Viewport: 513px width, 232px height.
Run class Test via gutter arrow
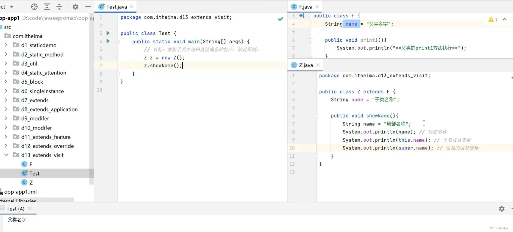click(x=108, y=33)
